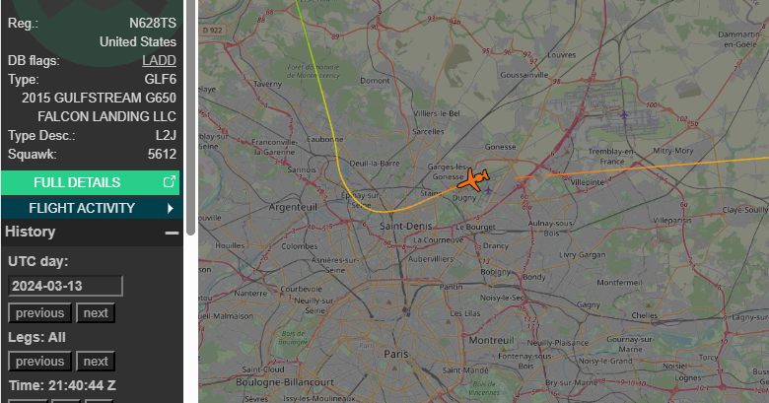Expand Flight Activity using its arrow
Viewport: 769px width, 403px height.
171,208
